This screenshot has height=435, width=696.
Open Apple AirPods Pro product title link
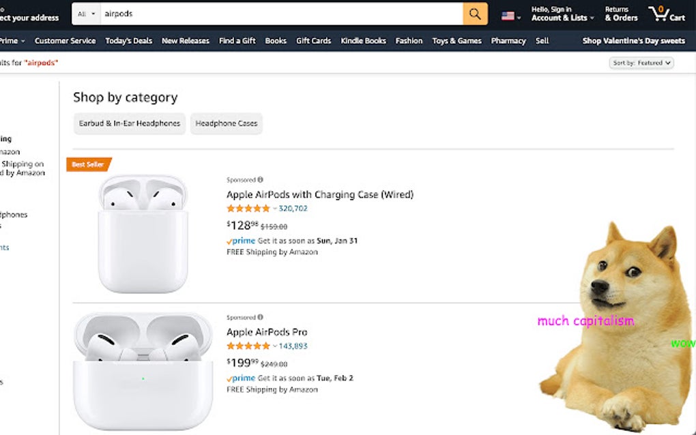pyautogui.click(x=267, y=332)
